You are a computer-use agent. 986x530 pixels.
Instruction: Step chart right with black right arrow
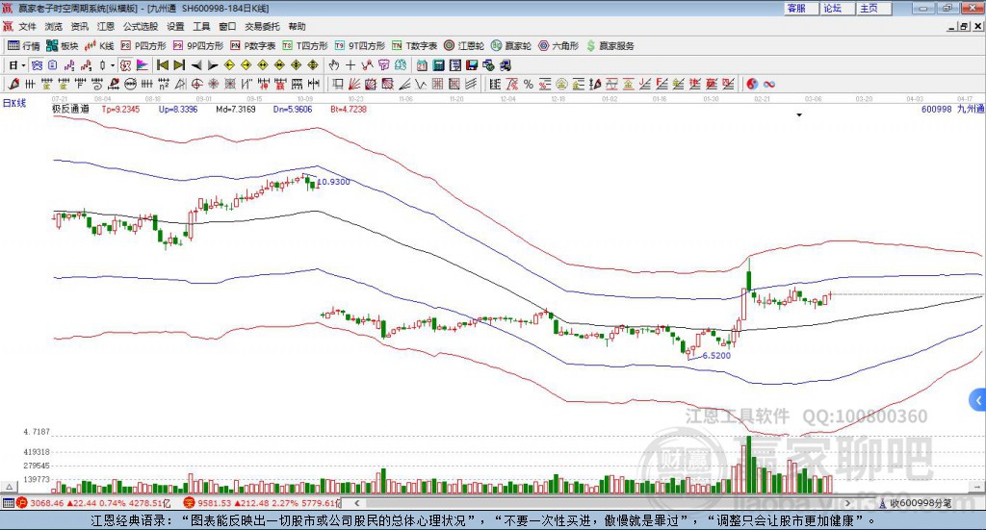click(x=213, y=65)
